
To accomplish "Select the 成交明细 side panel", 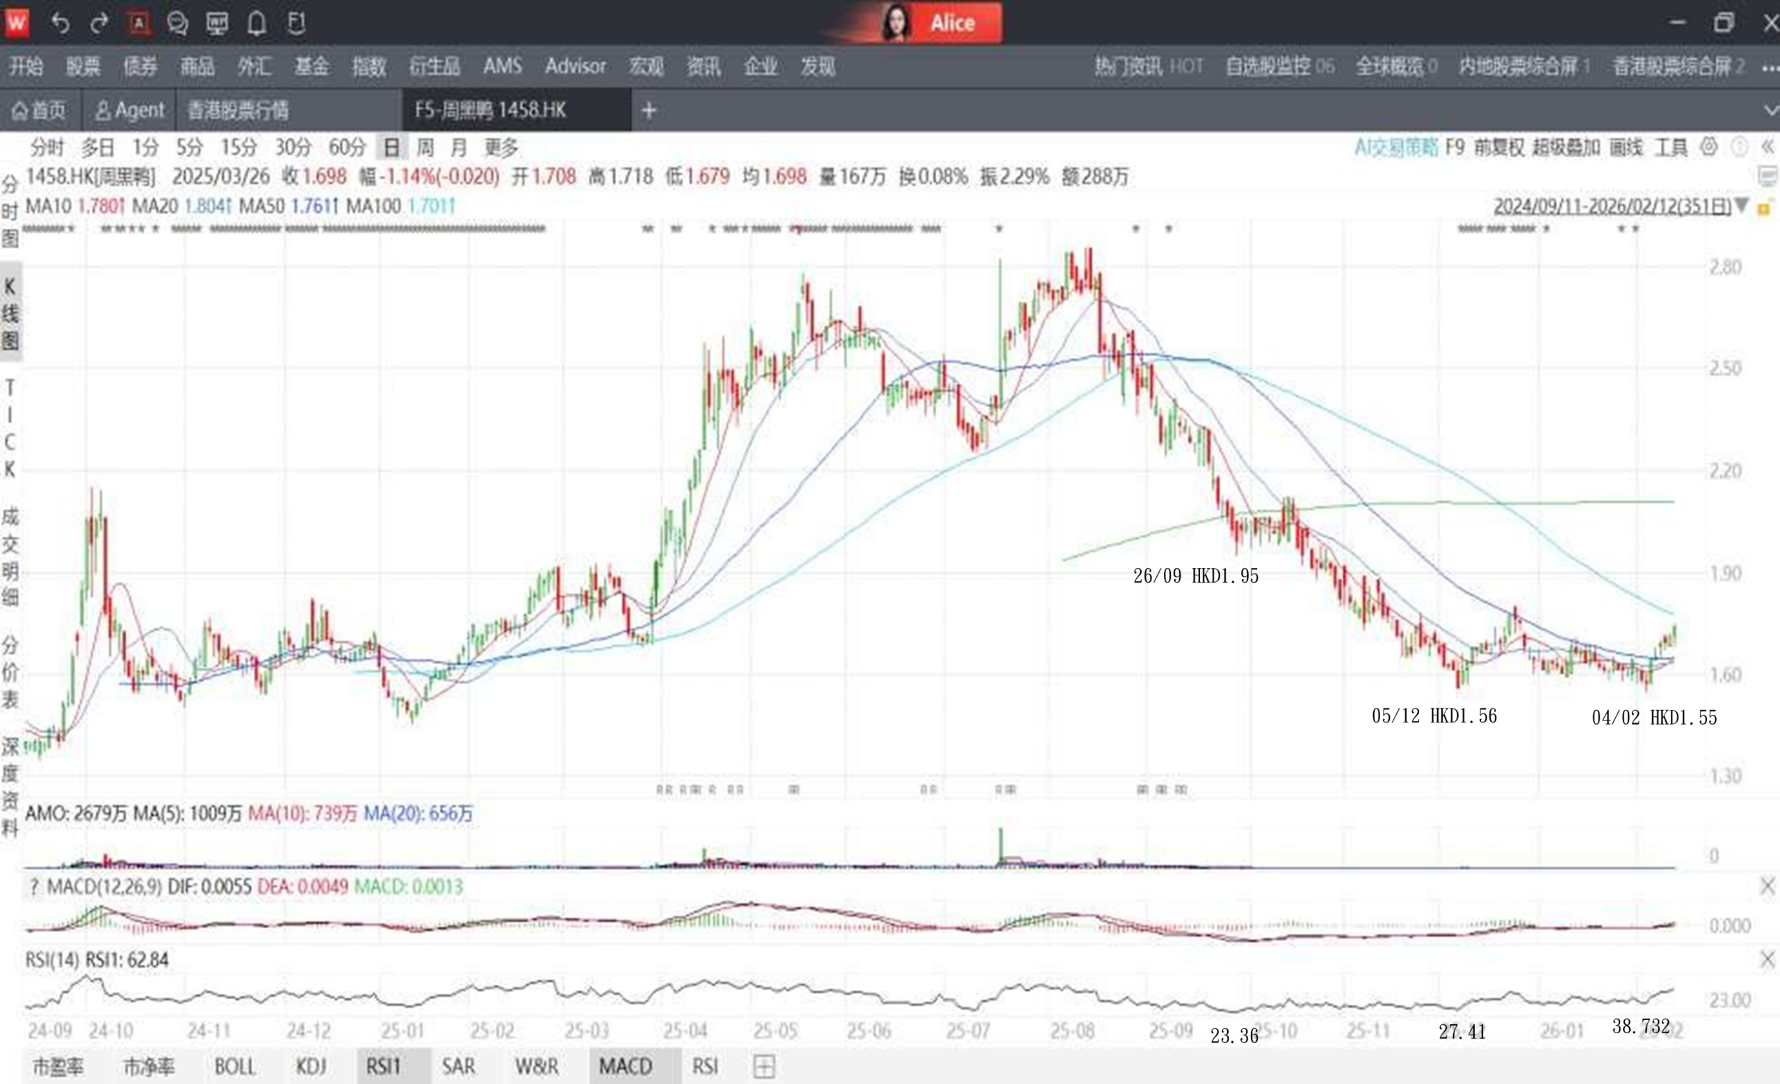I will point(10,556).
